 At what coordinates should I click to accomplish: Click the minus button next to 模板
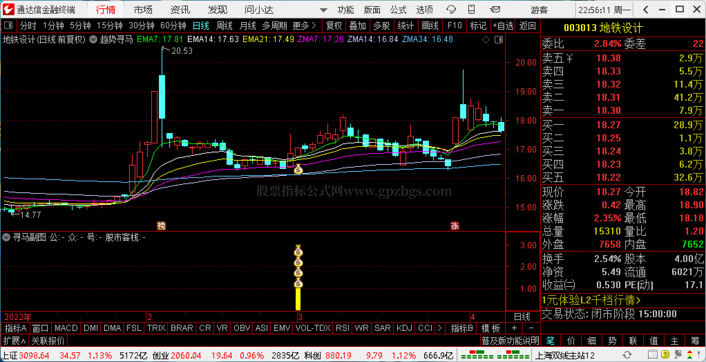(531, 328)
